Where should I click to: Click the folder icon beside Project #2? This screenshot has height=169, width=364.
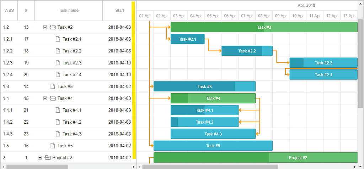48,158
